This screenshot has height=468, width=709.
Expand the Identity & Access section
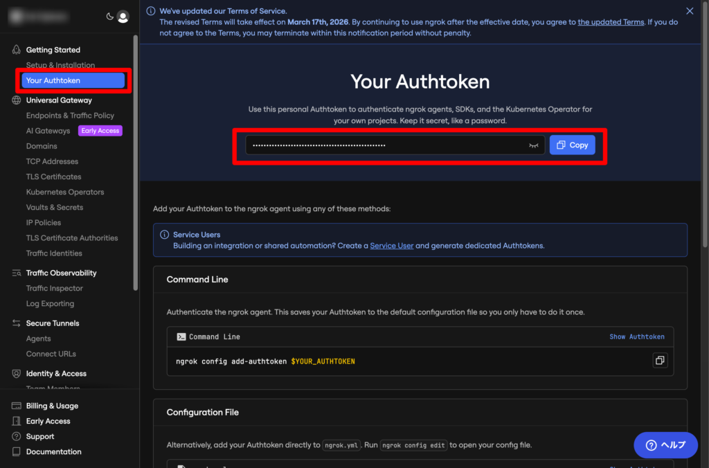coord(55,374)
